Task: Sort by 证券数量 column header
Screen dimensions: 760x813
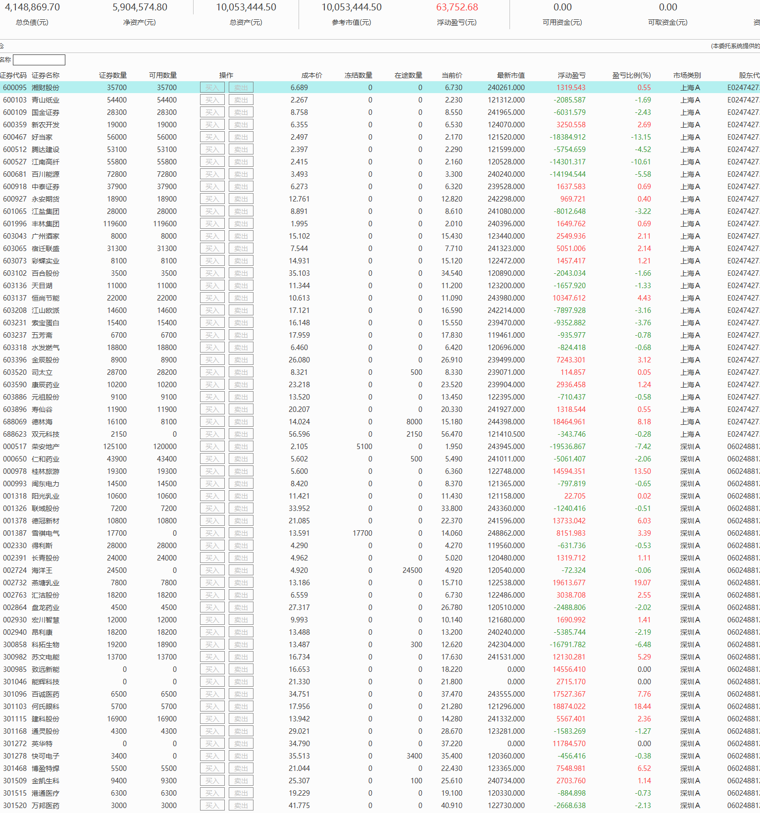Action: [112, 75]
